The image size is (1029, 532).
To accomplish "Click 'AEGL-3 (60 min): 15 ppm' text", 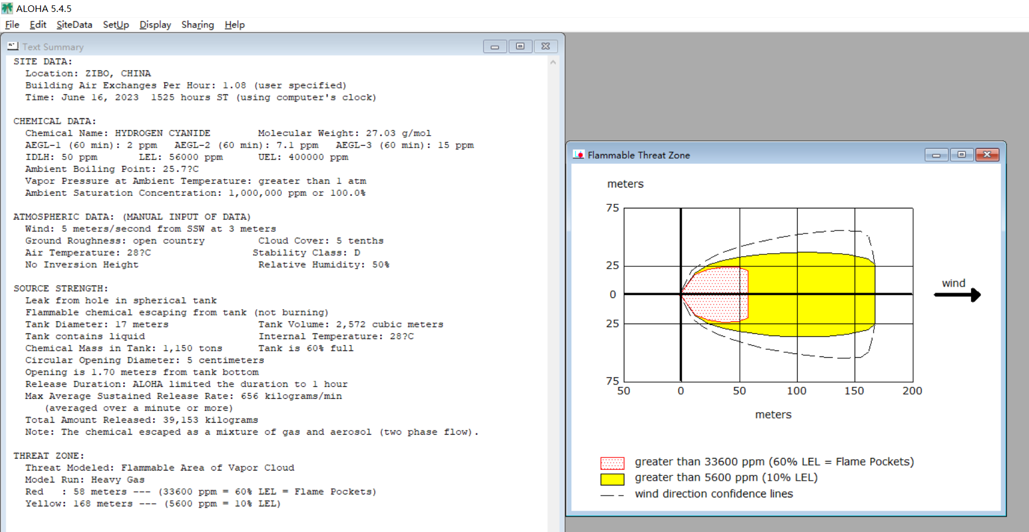I will [x=405, y=145].
